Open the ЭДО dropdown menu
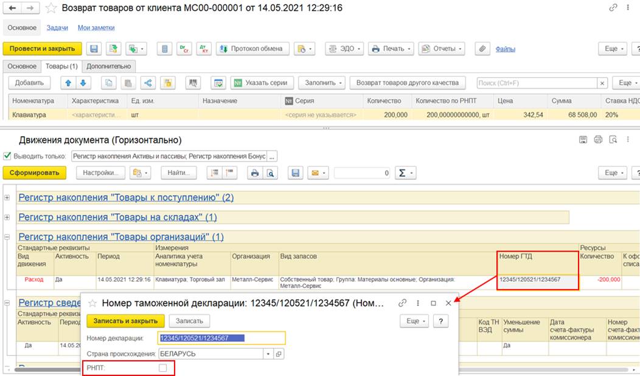Viewport: 640px width, 376px height. point(344,49)
